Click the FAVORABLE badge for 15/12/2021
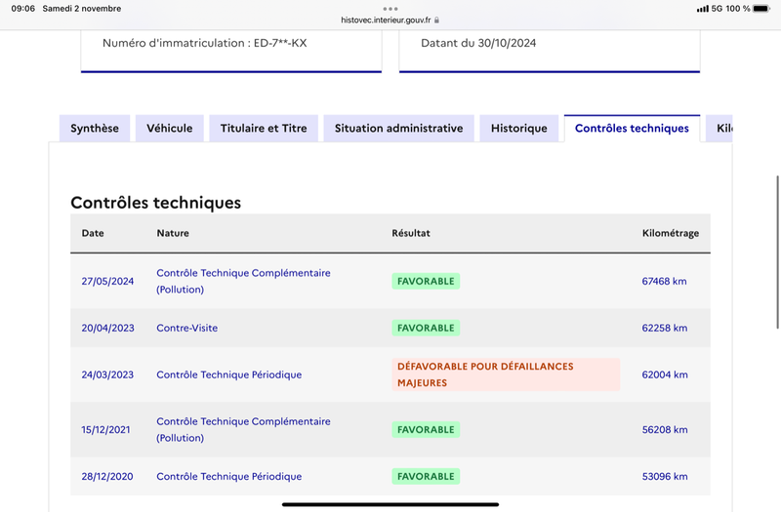Viewport: 781px width, 512px height. [426, 429]
